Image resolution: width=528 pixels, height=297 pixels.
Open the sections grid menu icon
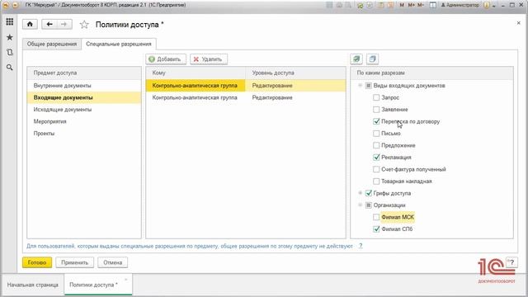(x=9, y=22)
